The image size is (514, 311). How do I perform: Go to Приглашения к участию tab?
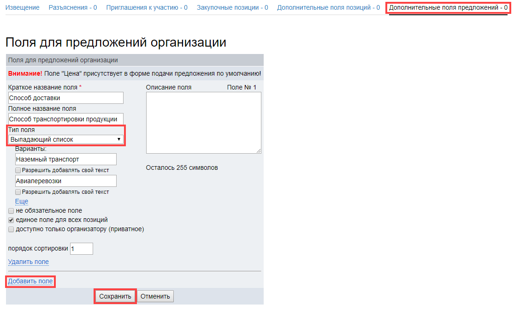pos(145,7)
